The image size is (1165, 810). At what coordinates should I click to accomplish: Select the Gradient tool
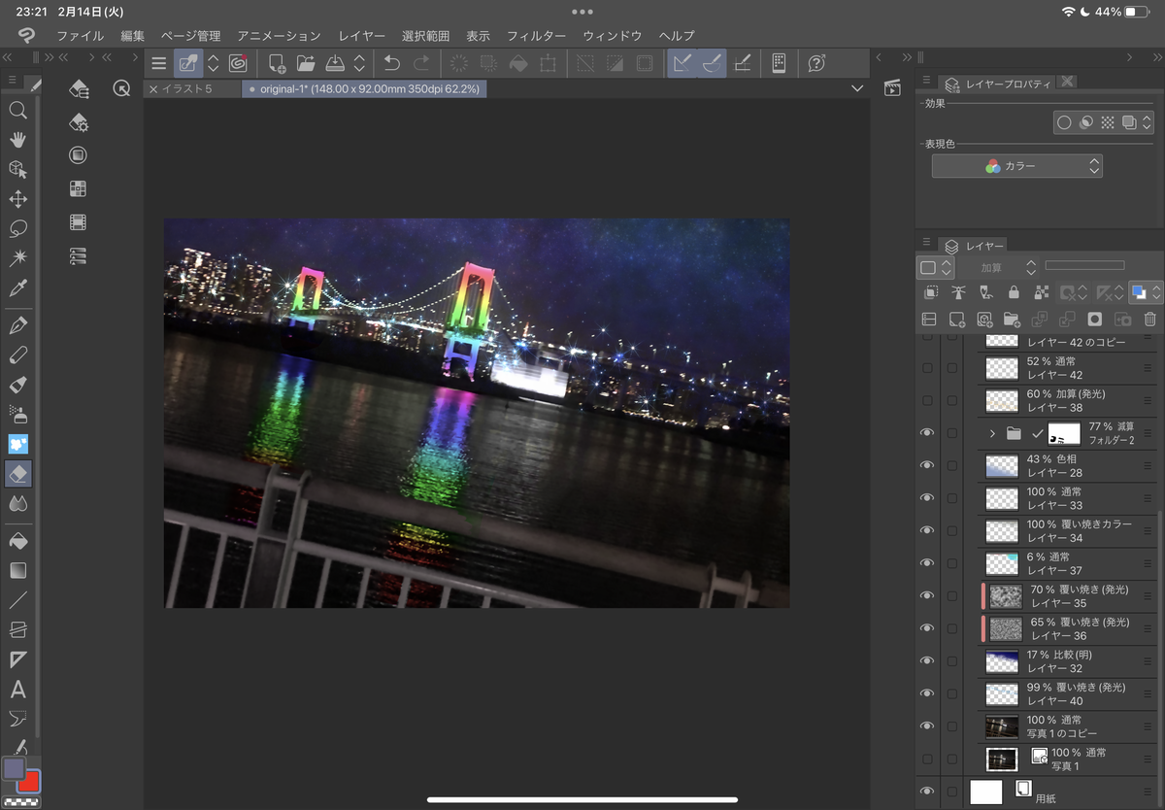tap(17, 569)
